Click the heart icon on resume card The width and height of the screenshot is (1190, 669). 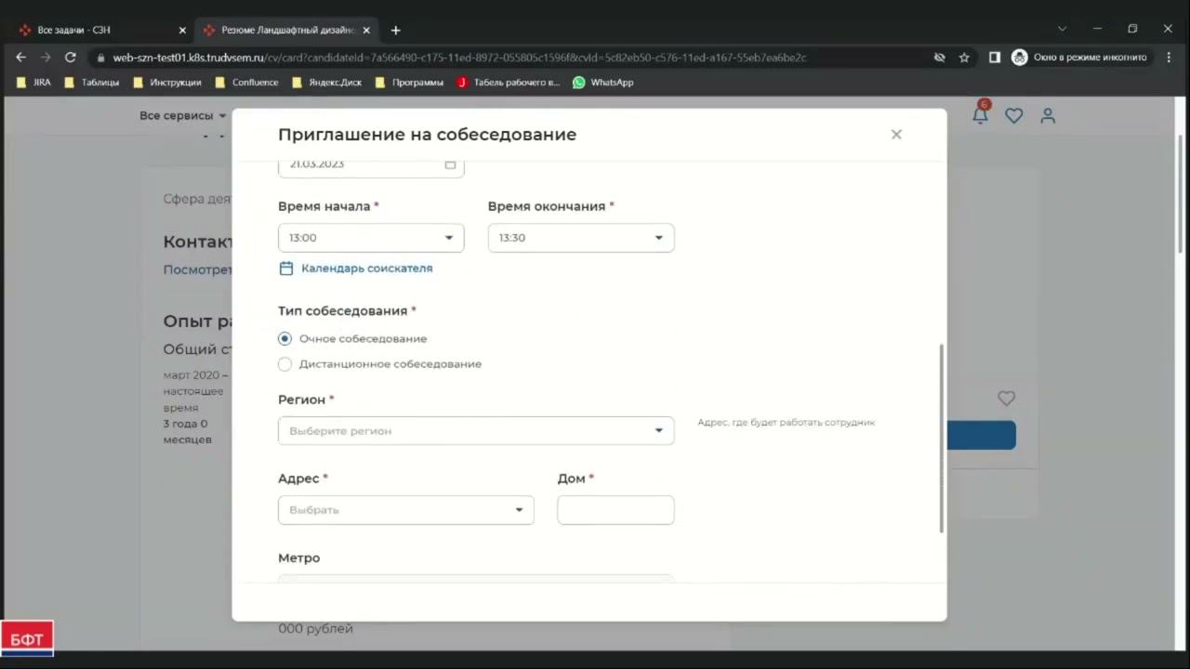click(x=1006, y=399)
